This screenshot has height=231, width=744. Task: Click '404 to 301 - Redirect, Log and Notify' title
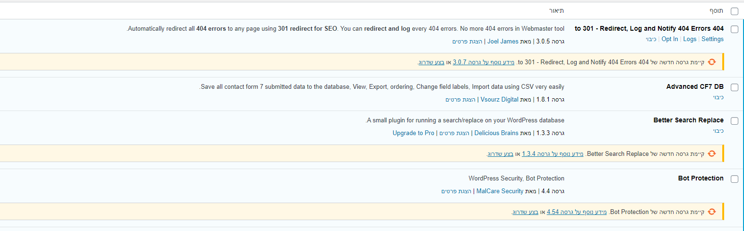649,28
